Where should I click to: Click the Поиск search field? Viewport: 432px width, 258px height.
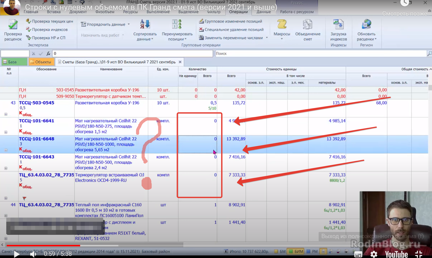point(321,54)
